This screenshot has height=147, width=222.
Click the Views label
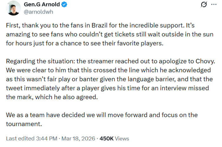pyautogui.click(x=122, y=138)
